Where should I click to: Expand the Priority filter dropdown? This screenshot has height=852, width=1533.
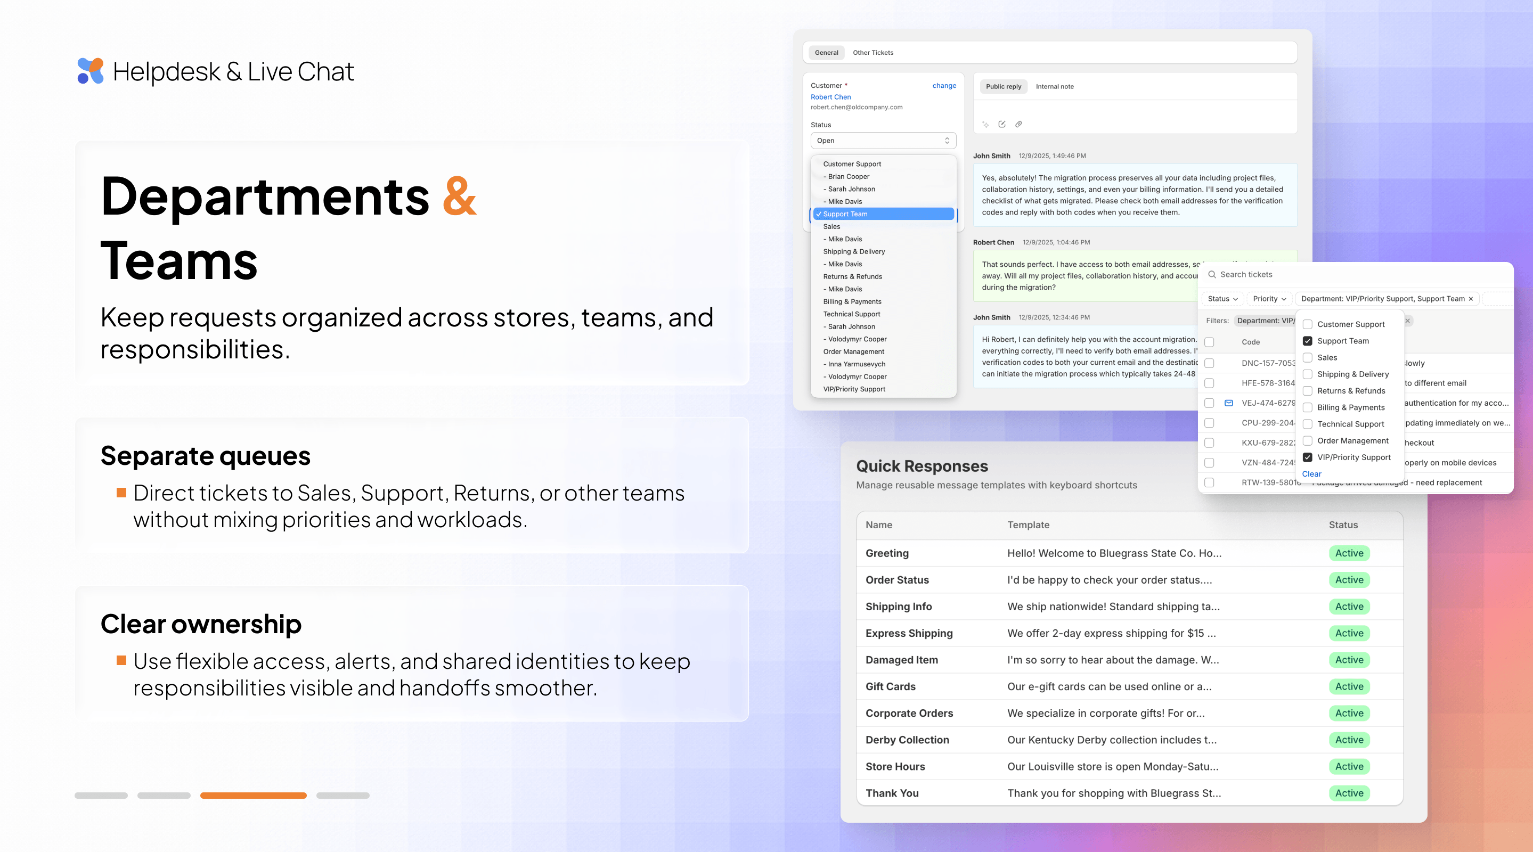1269,299
